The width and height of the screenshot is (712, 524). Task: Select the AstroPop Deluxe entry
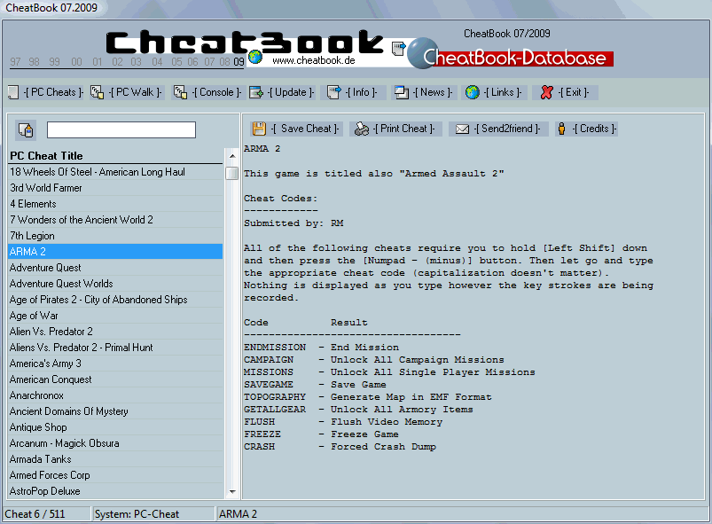pos(116,491)
